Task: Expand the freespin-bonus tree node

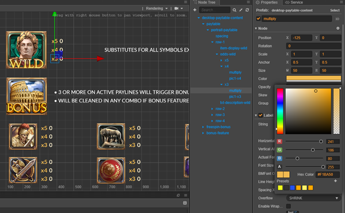Action: (203, 127)
